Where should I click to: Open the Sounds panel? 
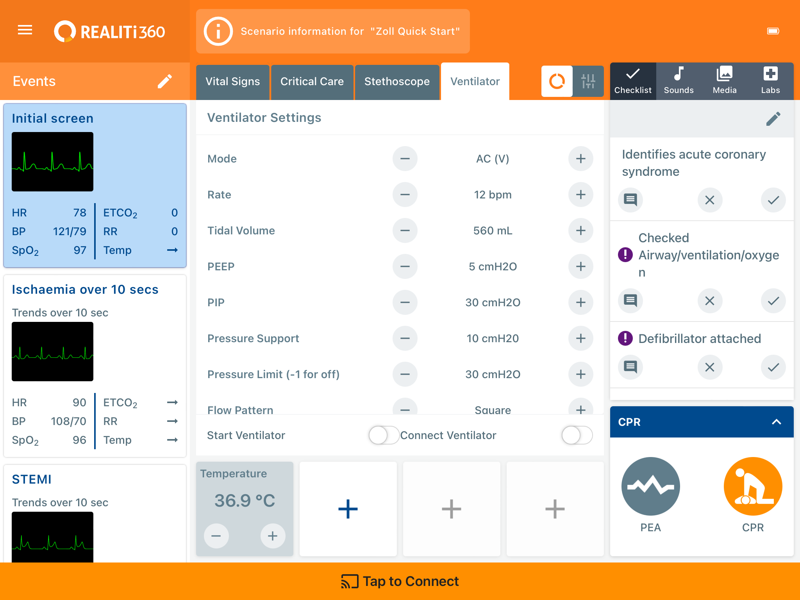click(x=679, y=80)
